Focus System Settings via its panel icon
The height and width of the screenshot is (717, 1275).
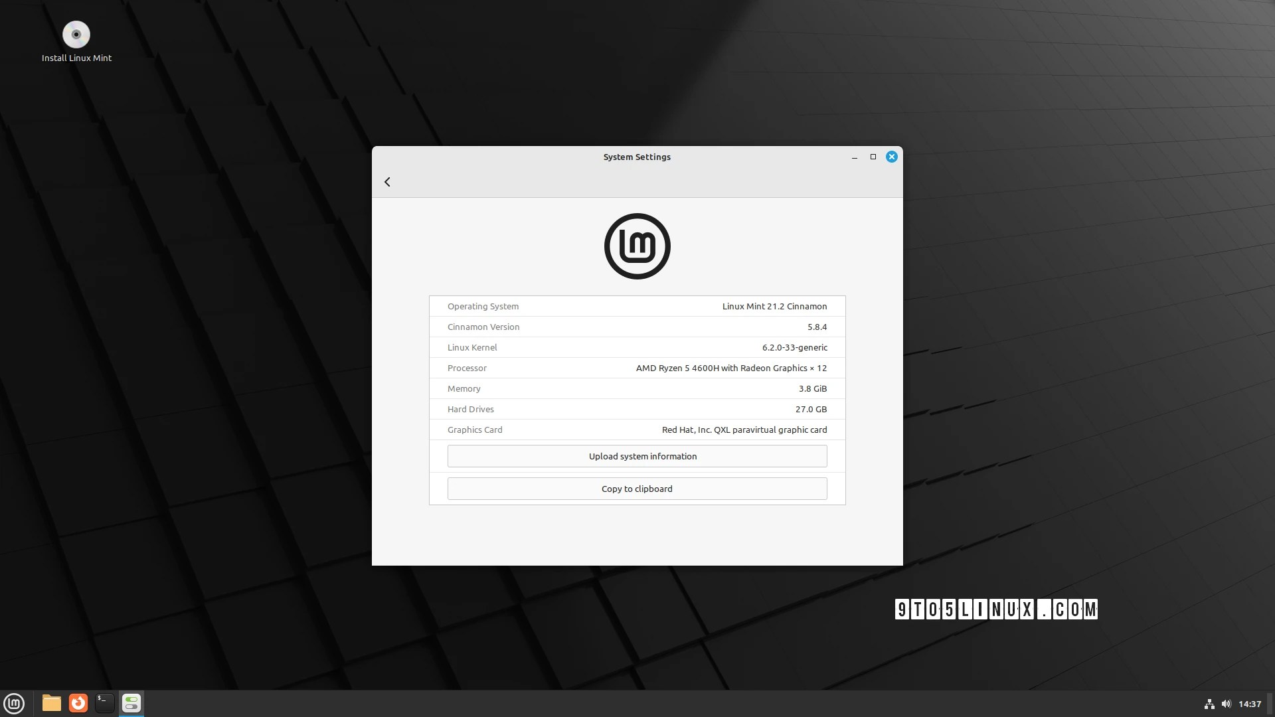tap(131, 703)
